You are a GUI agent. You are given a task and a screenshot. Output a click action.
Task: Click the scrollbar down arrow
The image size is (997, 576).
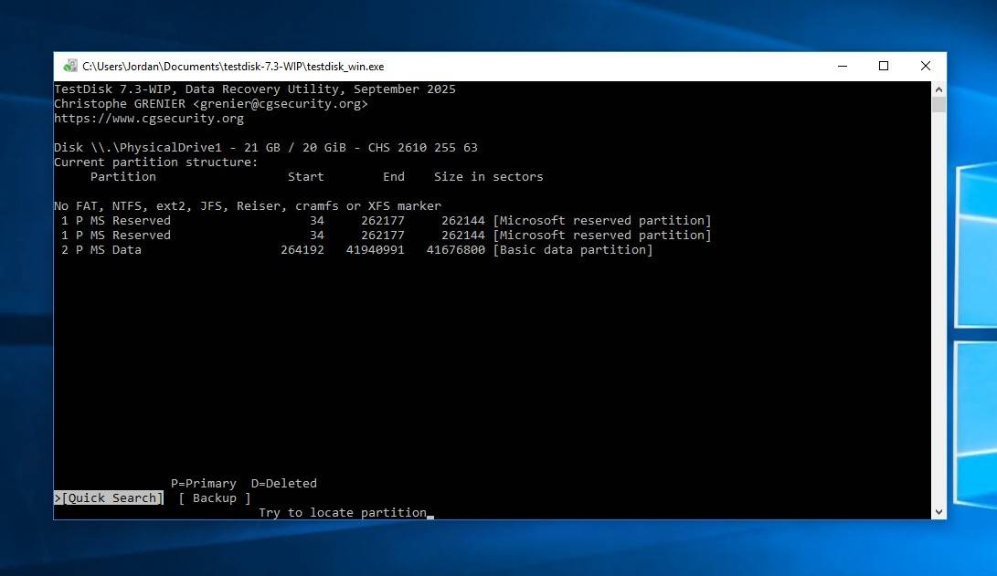939,512
